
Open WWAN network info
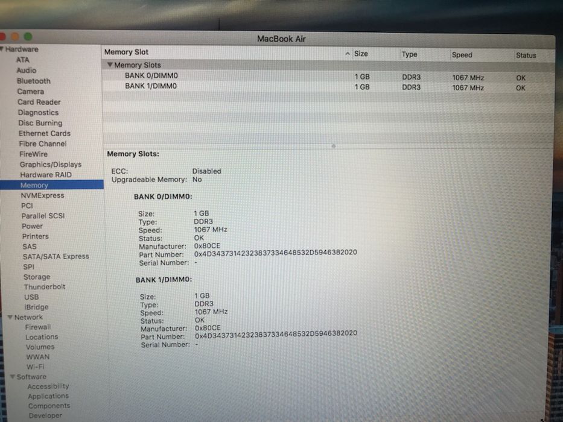(38, 357)
